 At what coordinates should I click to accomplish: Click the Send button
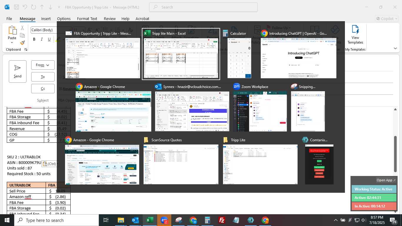coord(18,72)
